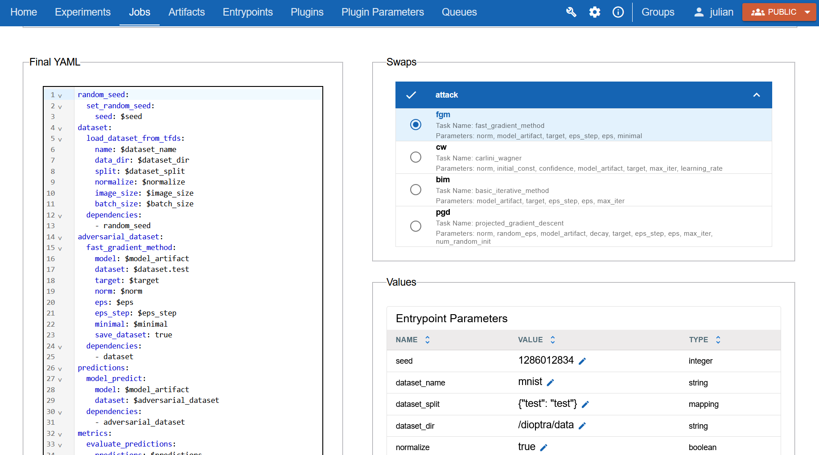
Task: Click the {"test": "test"} mapping value
Action: (547, 403)
